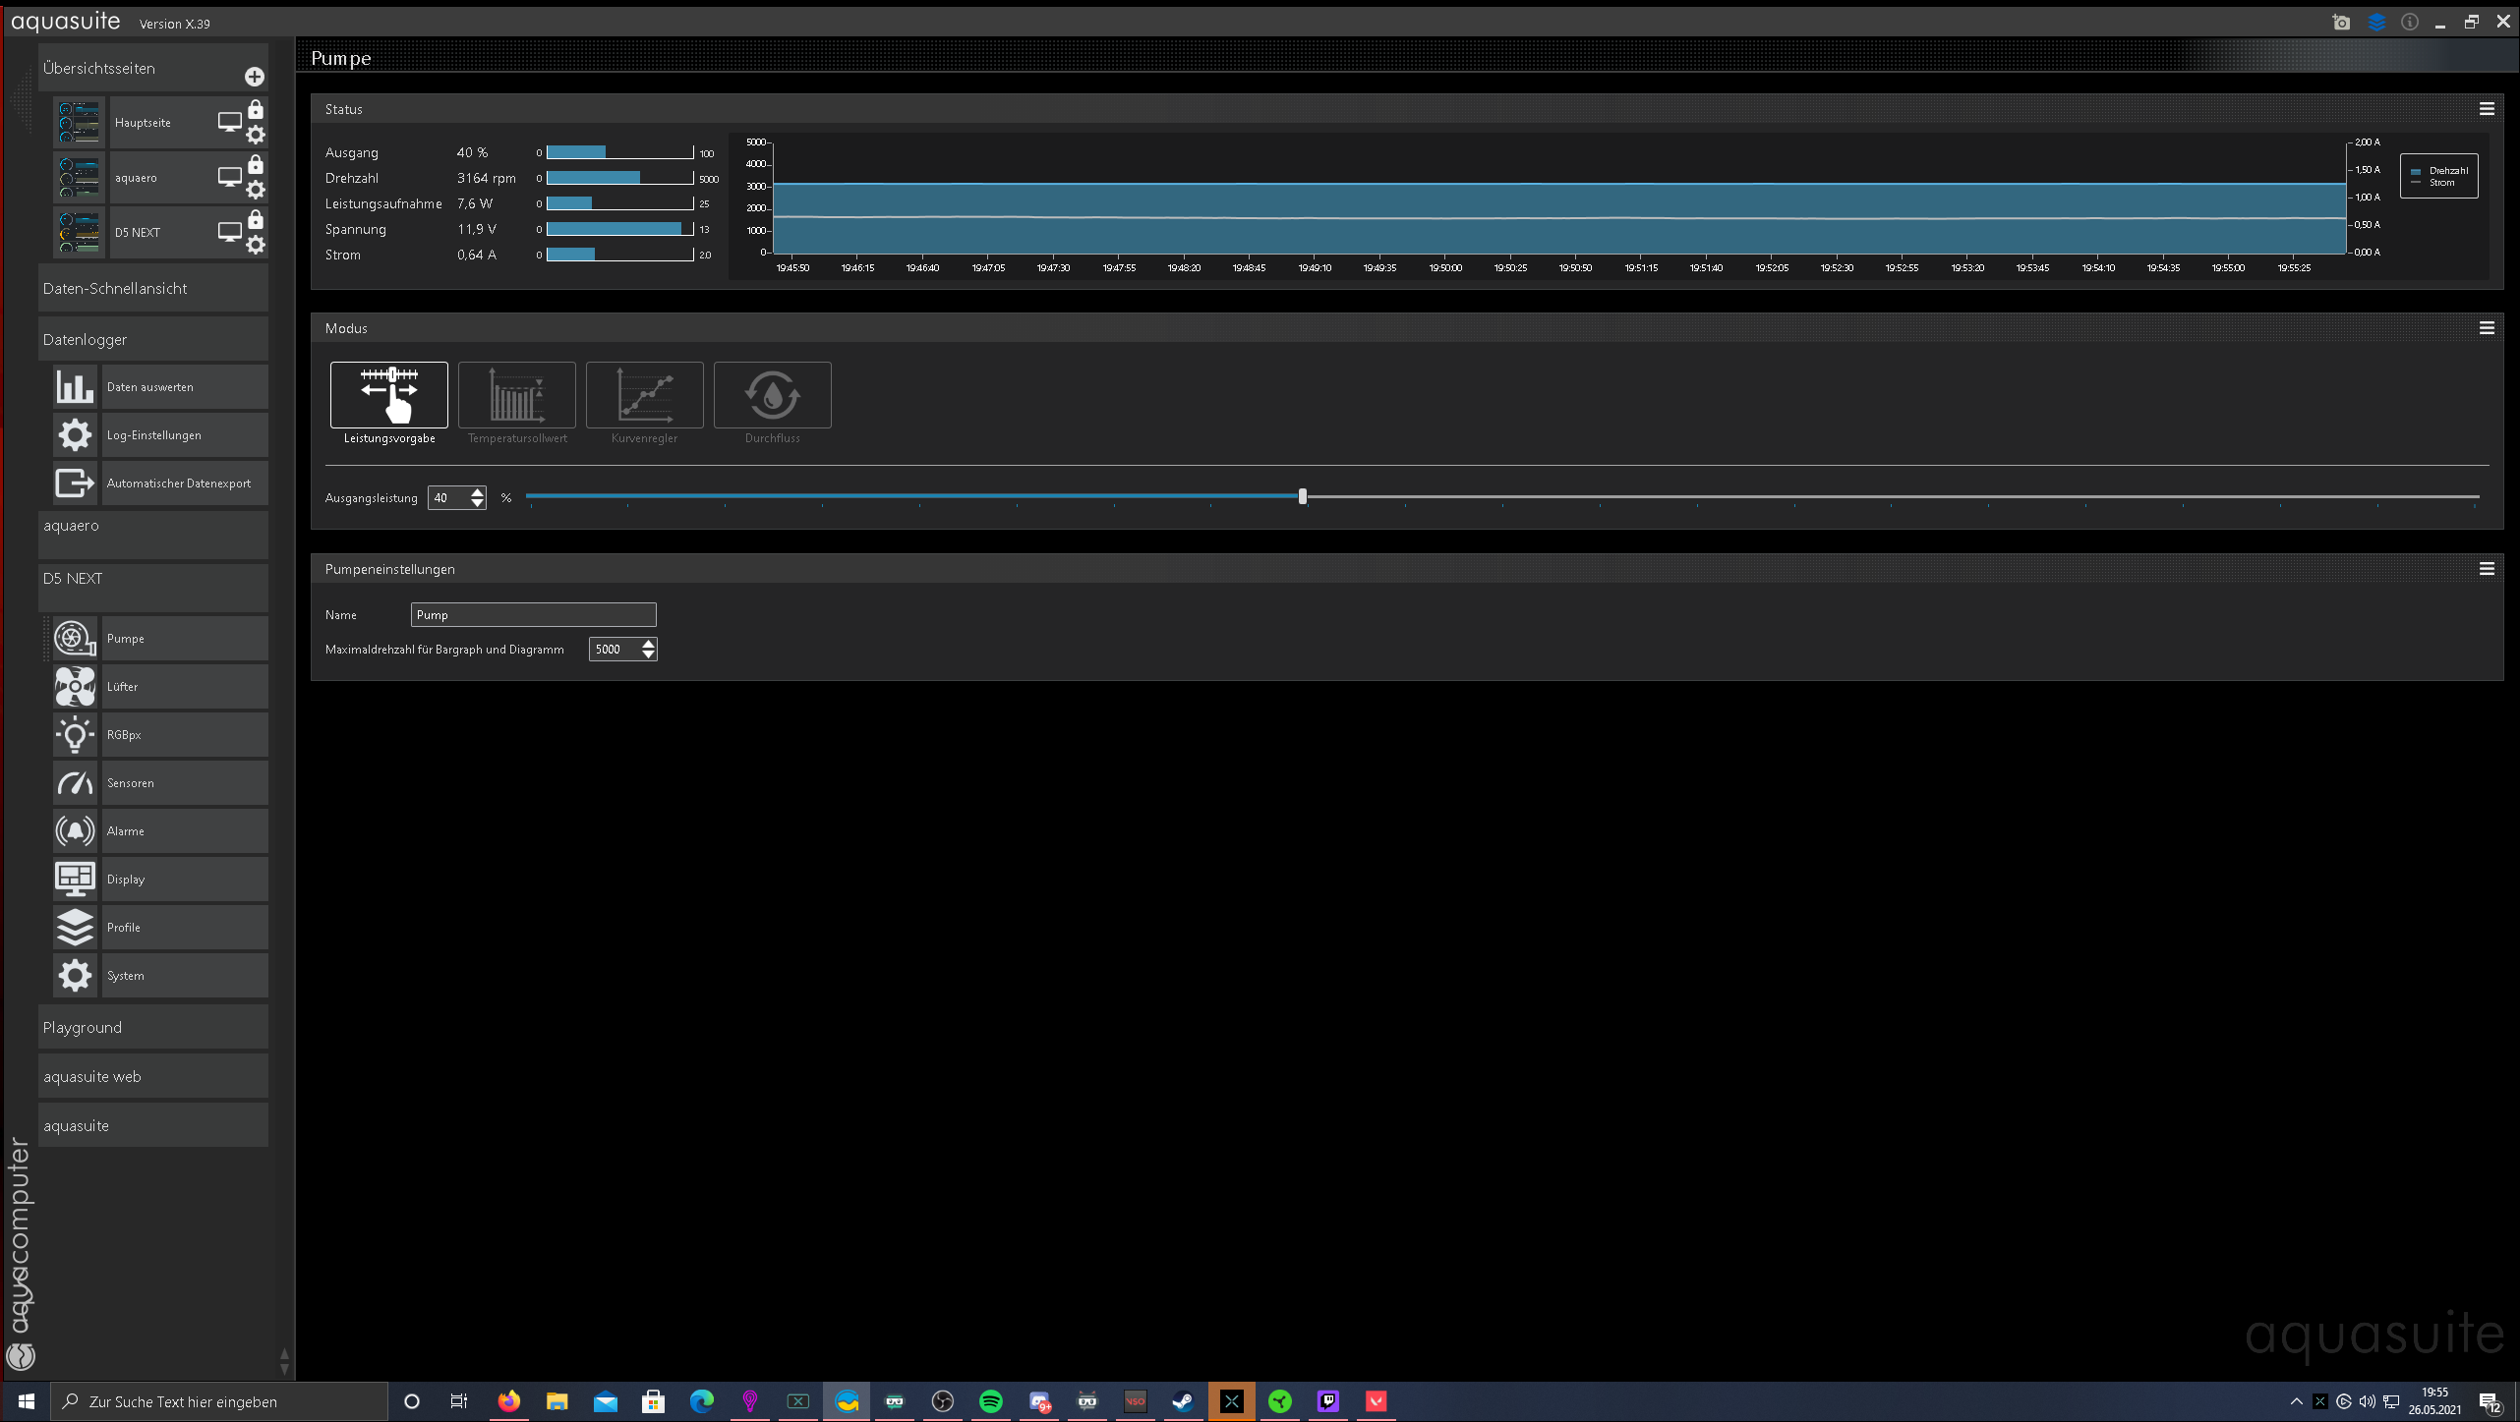2520x1422 pixels.
Task: Select the Leistungsvorgabe mode icon
Action: point(388,395)
